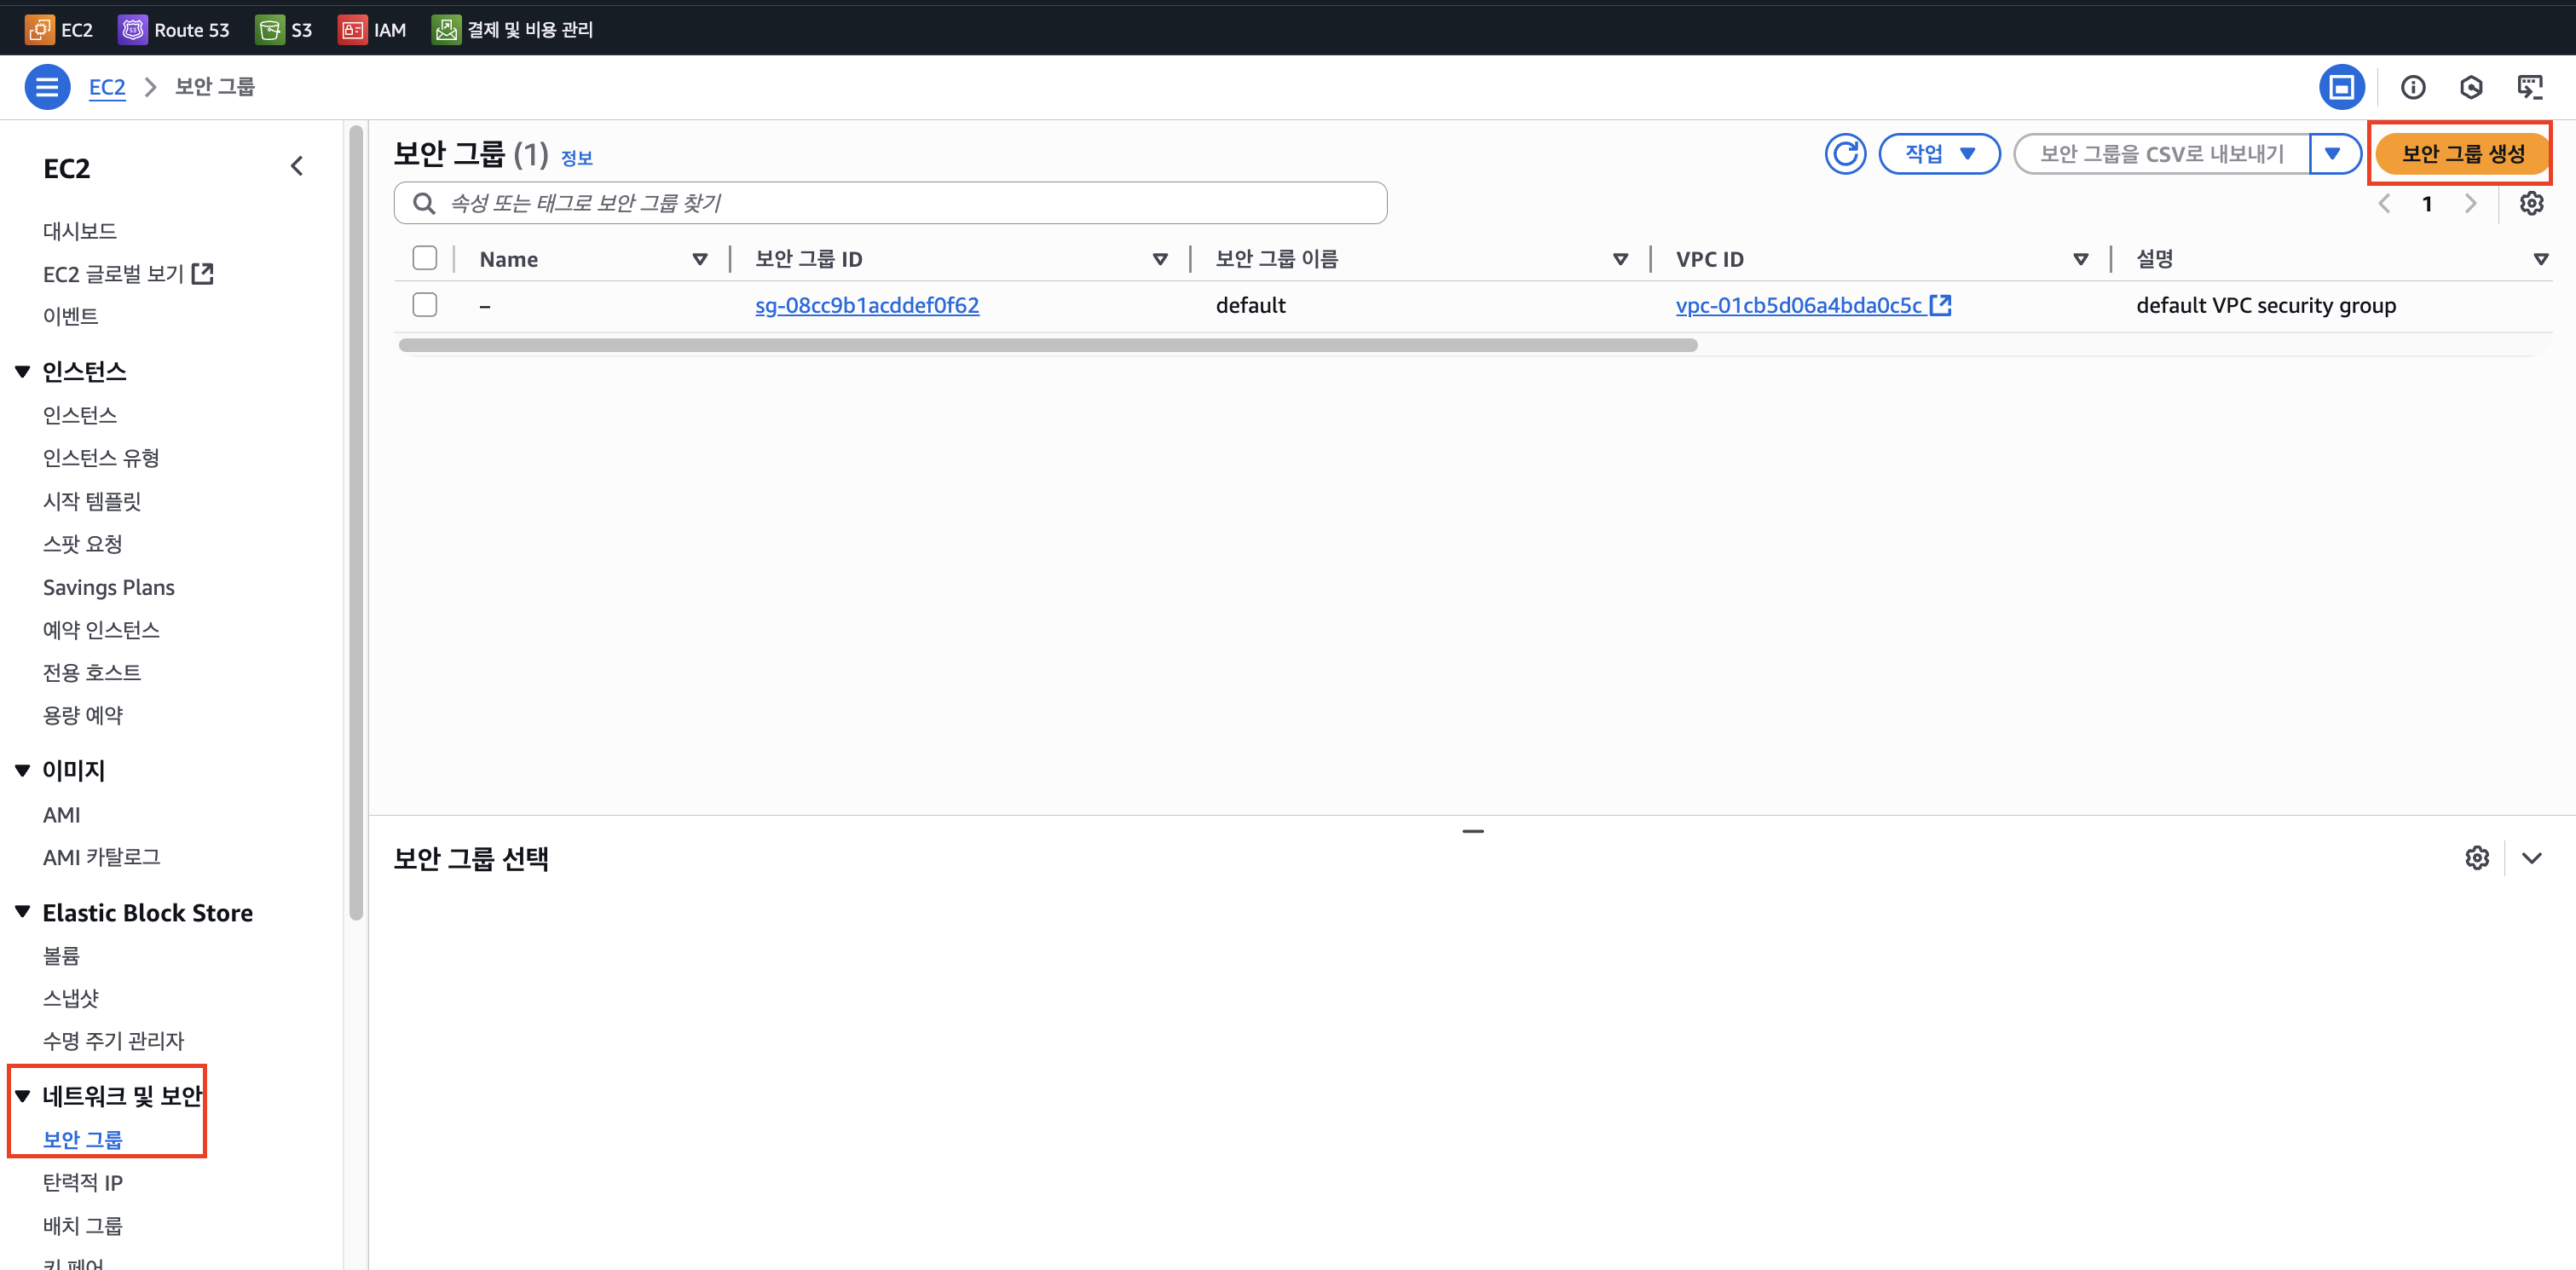Select all security groups checkbox
Screen dimensions: 2576x1270
click(425, 259)
